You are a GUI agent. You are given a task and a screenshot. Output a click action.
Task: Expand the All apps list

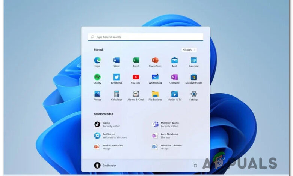(189, 50)
